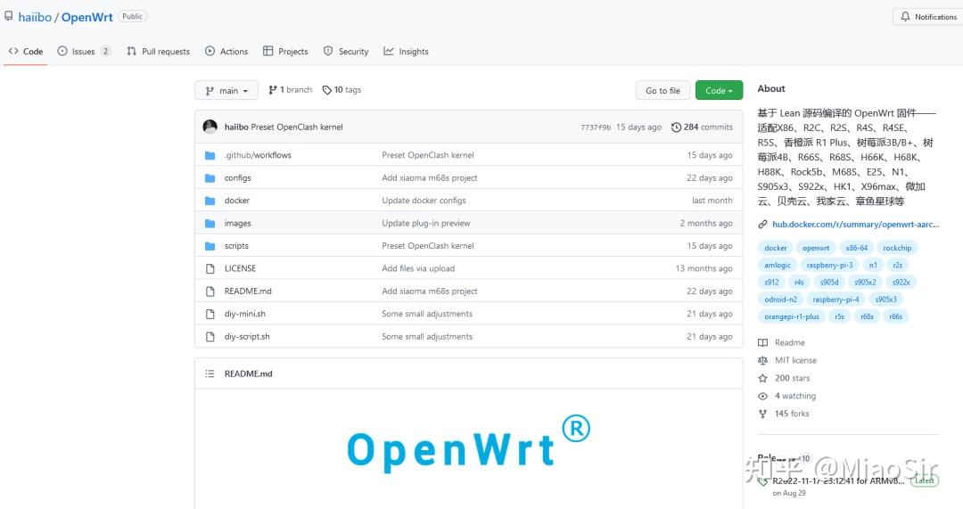
Task: Switch to the Actions tab
Action: (x=226, y=52)
